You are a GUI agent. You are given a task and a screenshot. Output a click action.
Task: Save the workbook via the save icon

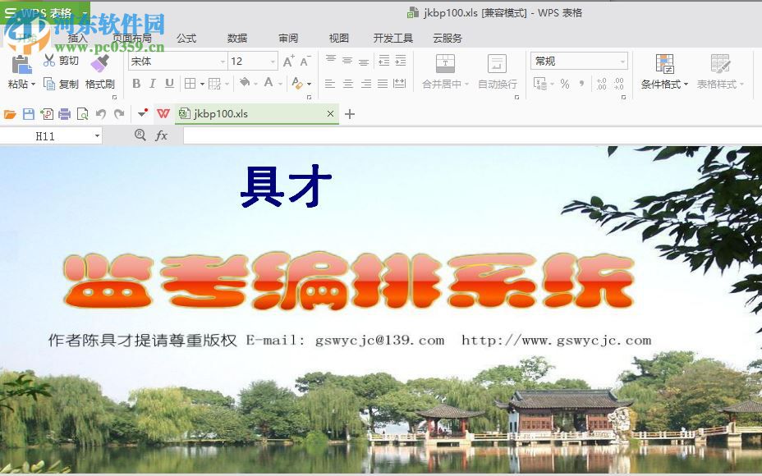(27, 113)
